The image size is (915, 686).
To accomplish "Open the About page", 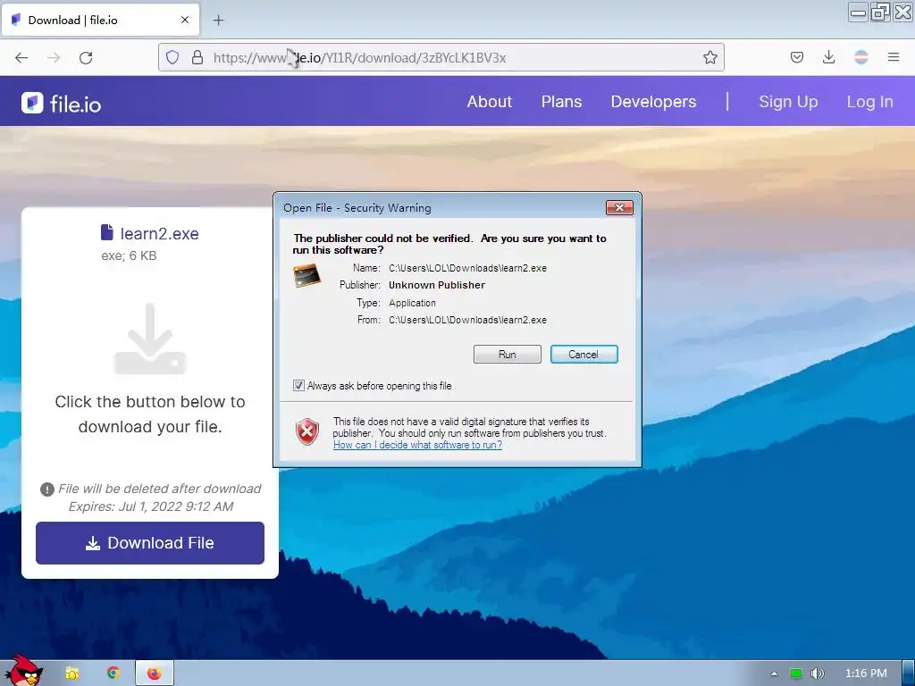I will tap(489, 102).
